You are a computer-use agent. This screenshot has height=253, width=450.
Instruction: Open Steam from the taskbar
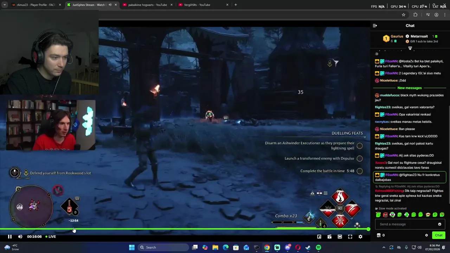[308, 247]
